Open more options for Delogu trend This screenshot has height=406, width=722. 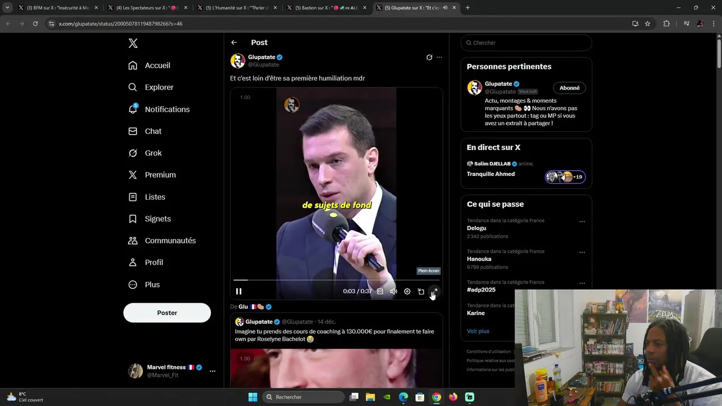582,222
